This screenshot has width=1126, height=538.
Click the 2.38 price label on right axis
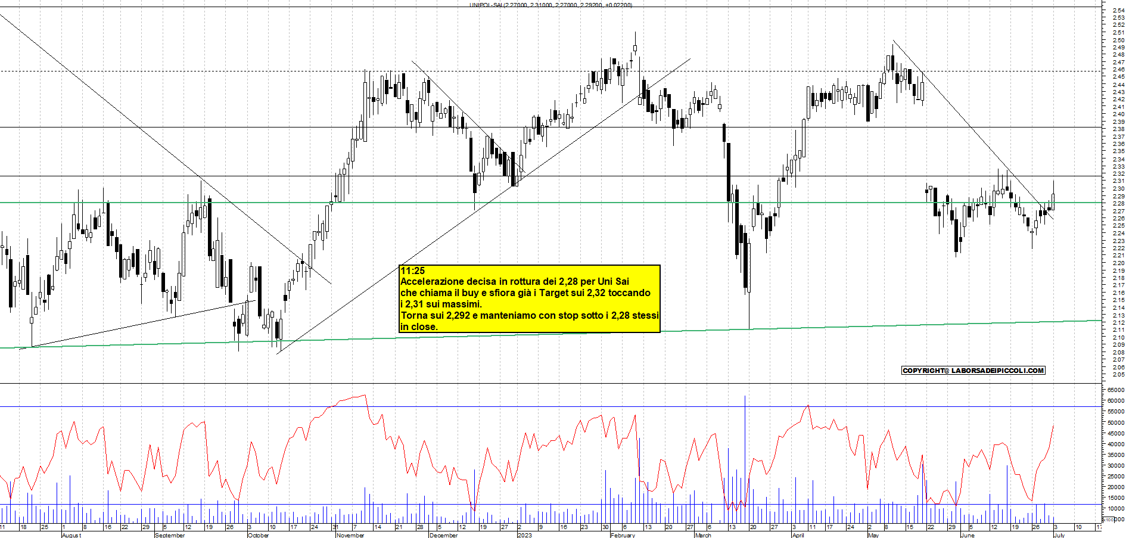point(1118,129)
